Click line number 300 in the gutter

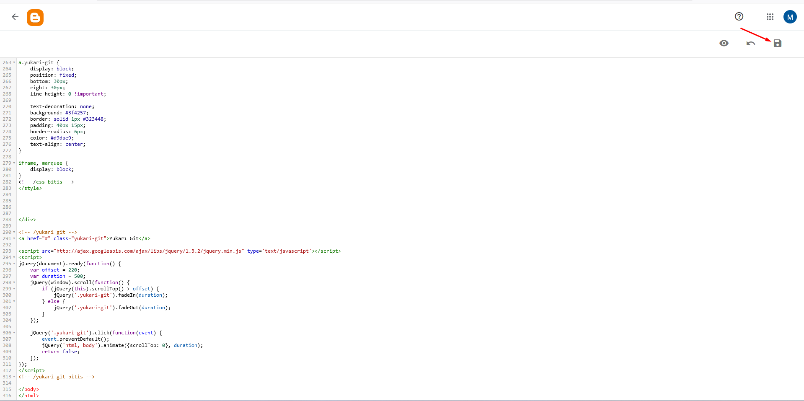pyautogui.click(x=7, y=295)
